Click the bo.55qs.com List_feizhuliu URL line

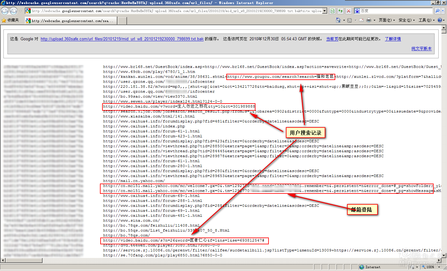[166, 230]
